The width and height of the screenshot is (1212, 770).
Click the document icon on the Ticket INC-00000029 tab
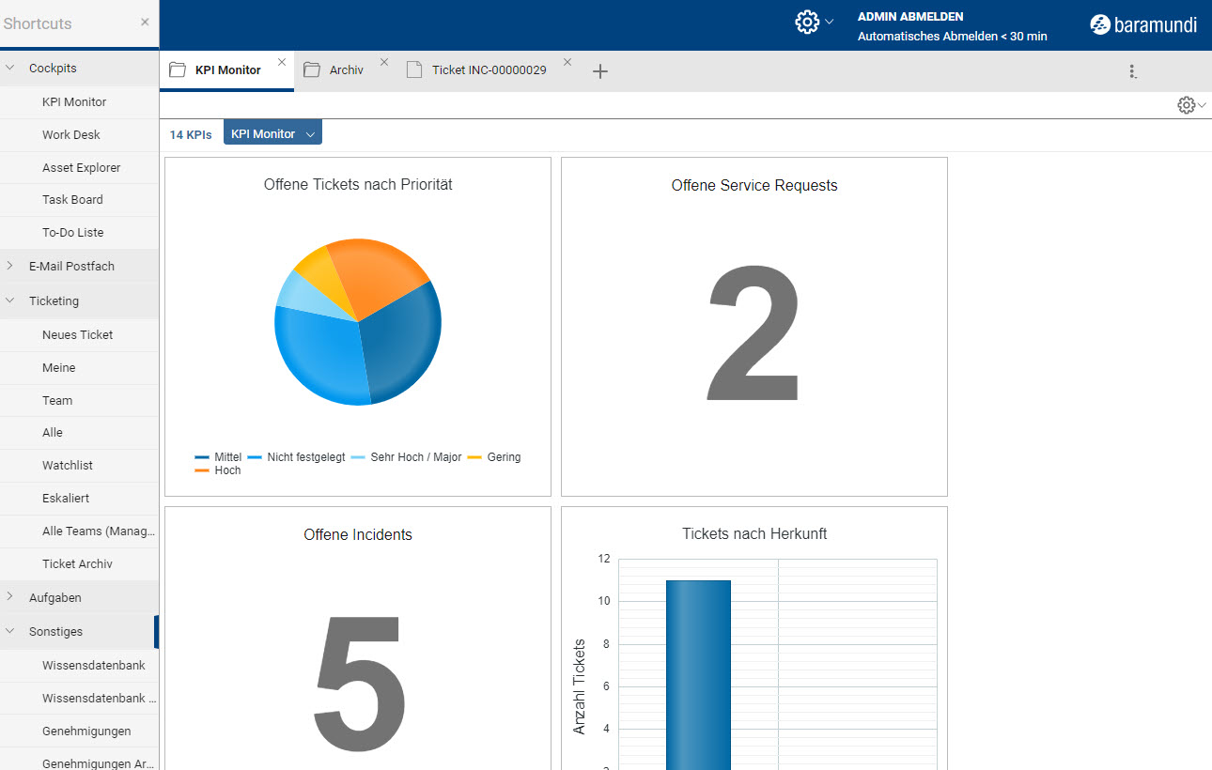click(x=414, y=70)
